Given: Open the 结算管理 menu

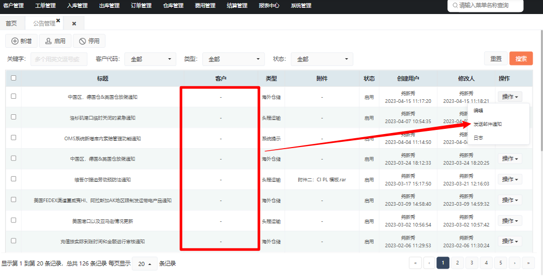Looking at the screenshot, I should pos(237,6).
